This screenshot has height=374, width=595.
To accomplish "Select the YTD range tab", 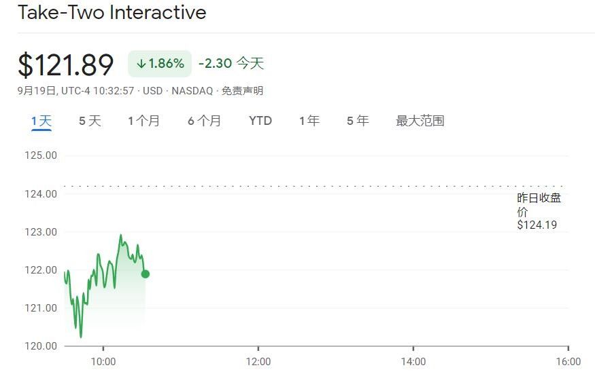I will pyautogui.click(x=260, y=121).
